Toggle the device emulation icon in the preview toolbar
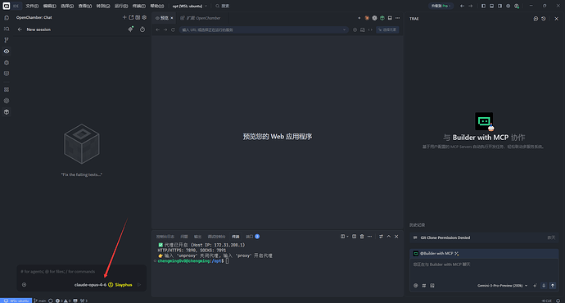This screenshot has height=303, width=565. [x=363, y=30]
